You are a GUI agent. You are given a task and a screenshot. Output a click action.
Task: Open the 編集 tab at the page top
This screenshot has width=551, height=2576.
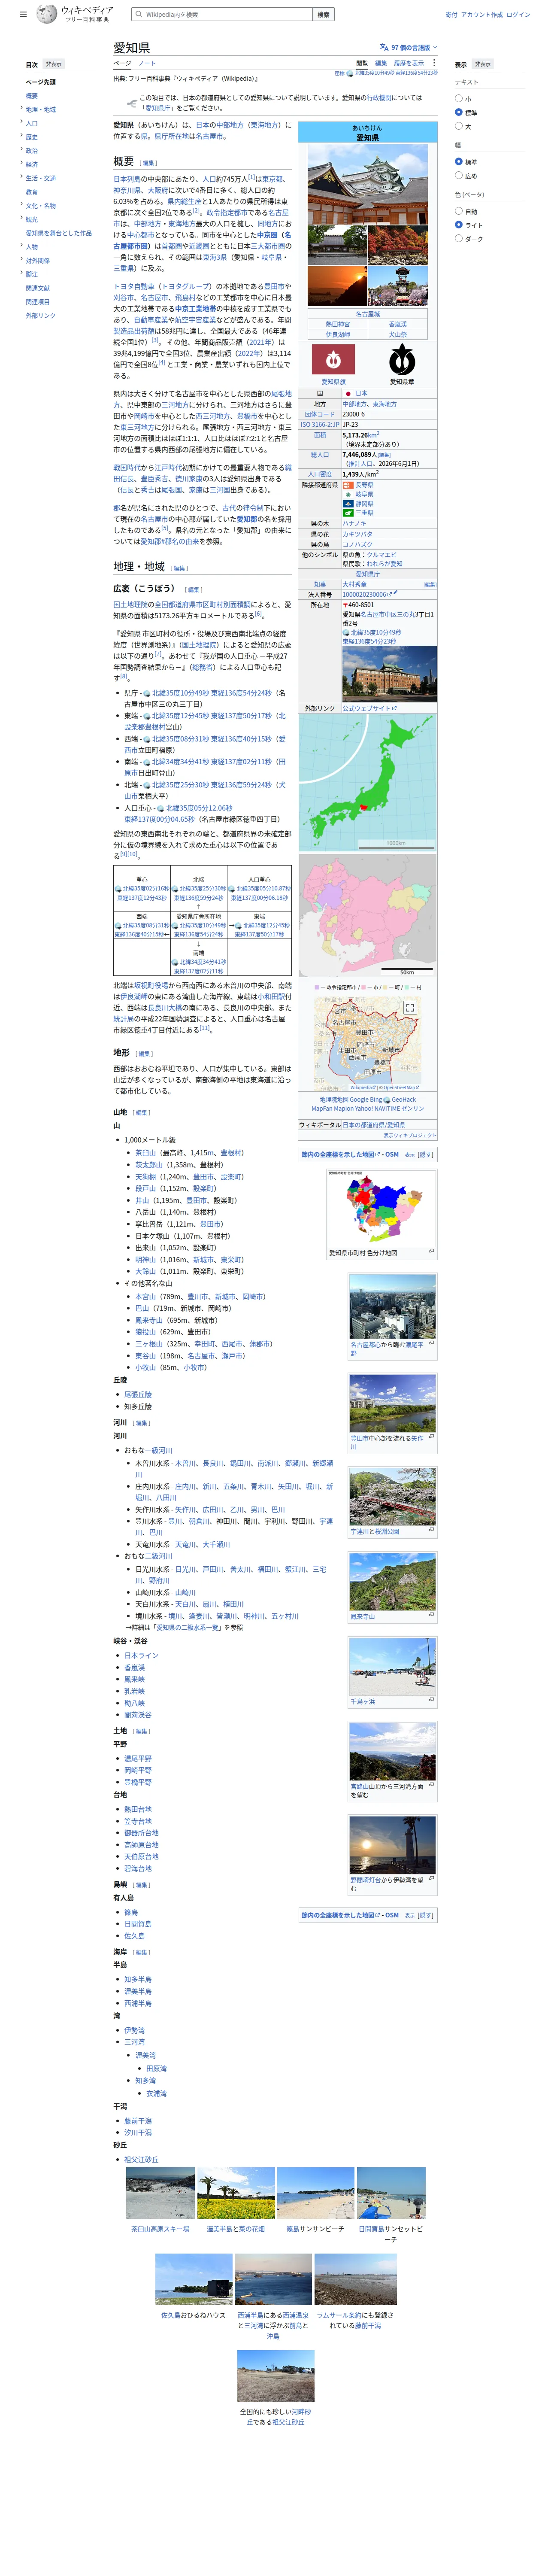[x=381, y=63]
